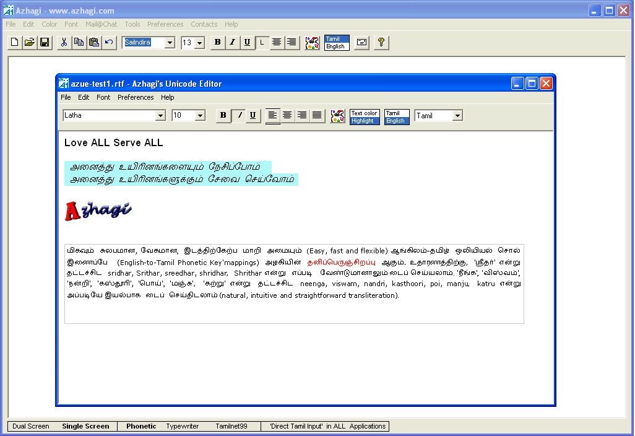Center text using the main toolbar
The image size is (635, 436).
pyautogui.click(x=277, y=42)
